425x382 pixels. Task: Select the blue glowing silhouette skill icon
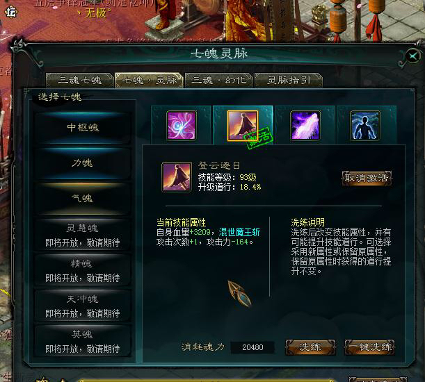pos(364,125)
